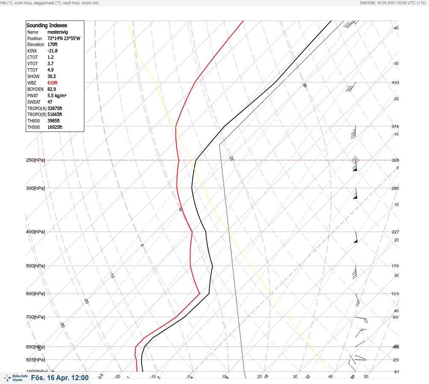Click the TROPO(B) value 51665ft
The image size is (429, 384).
coord(55,114)
